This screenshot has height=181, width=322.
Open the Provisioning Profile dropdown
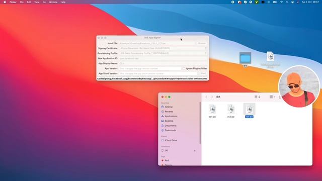(163, 53)
